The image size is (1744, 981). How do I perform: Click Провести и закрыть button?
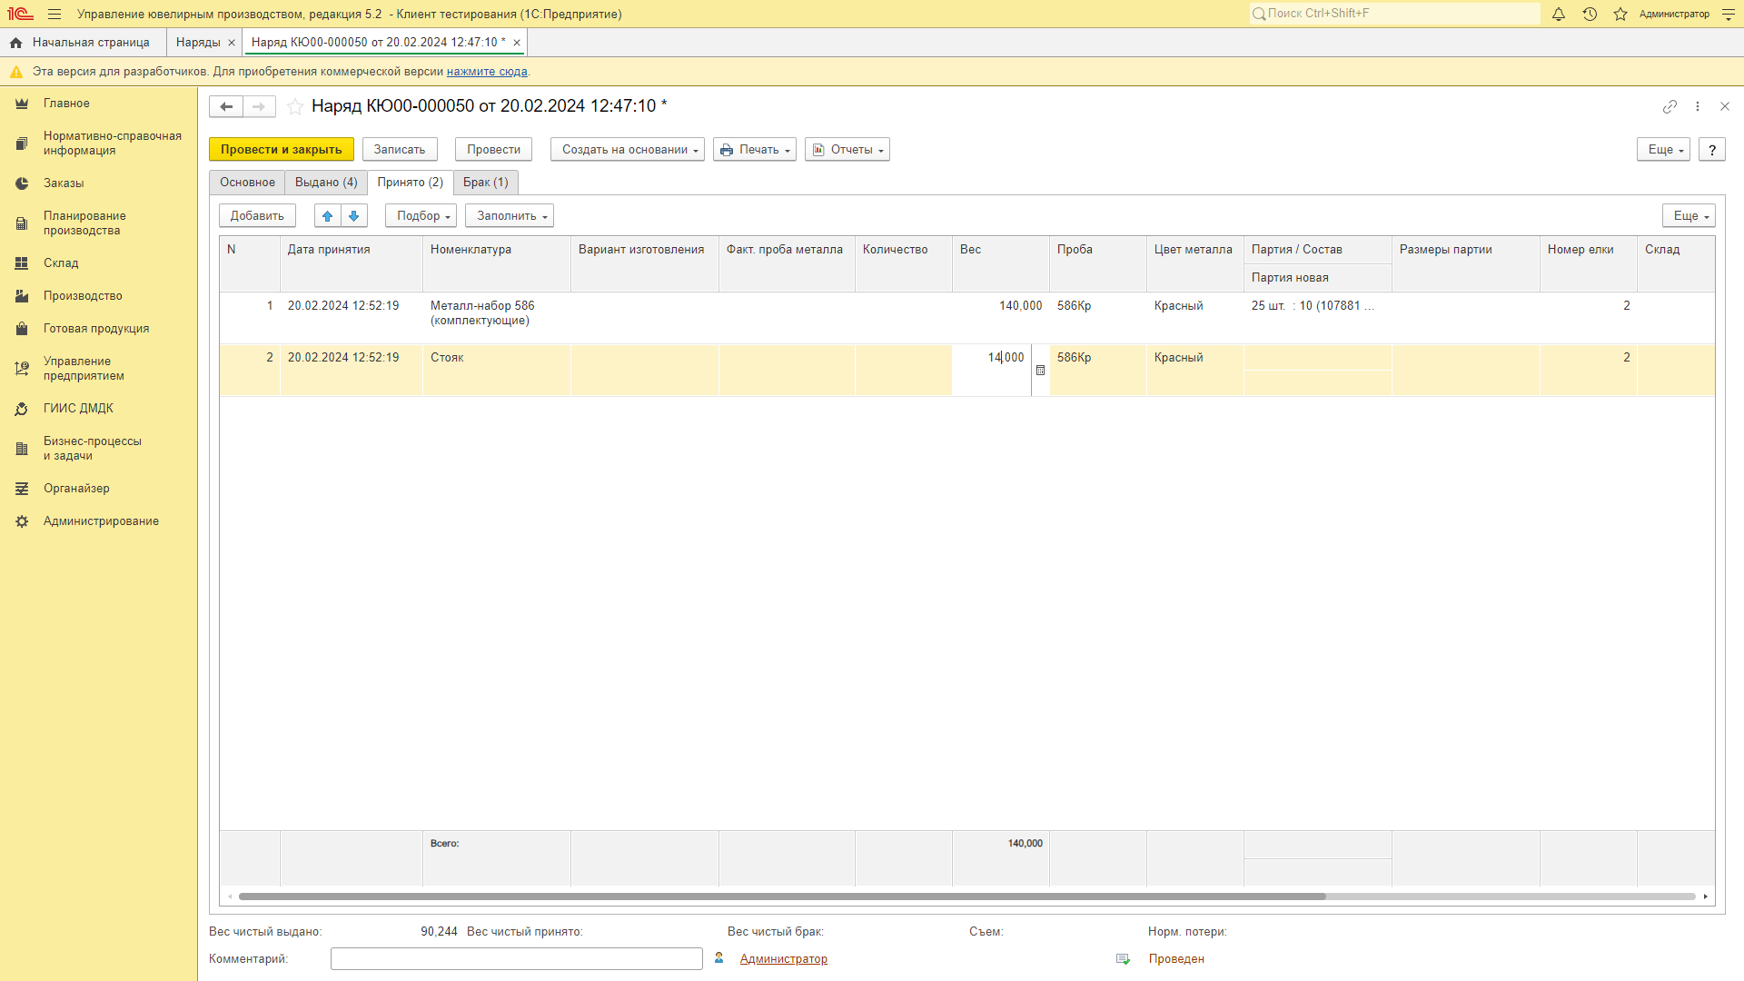282,150
